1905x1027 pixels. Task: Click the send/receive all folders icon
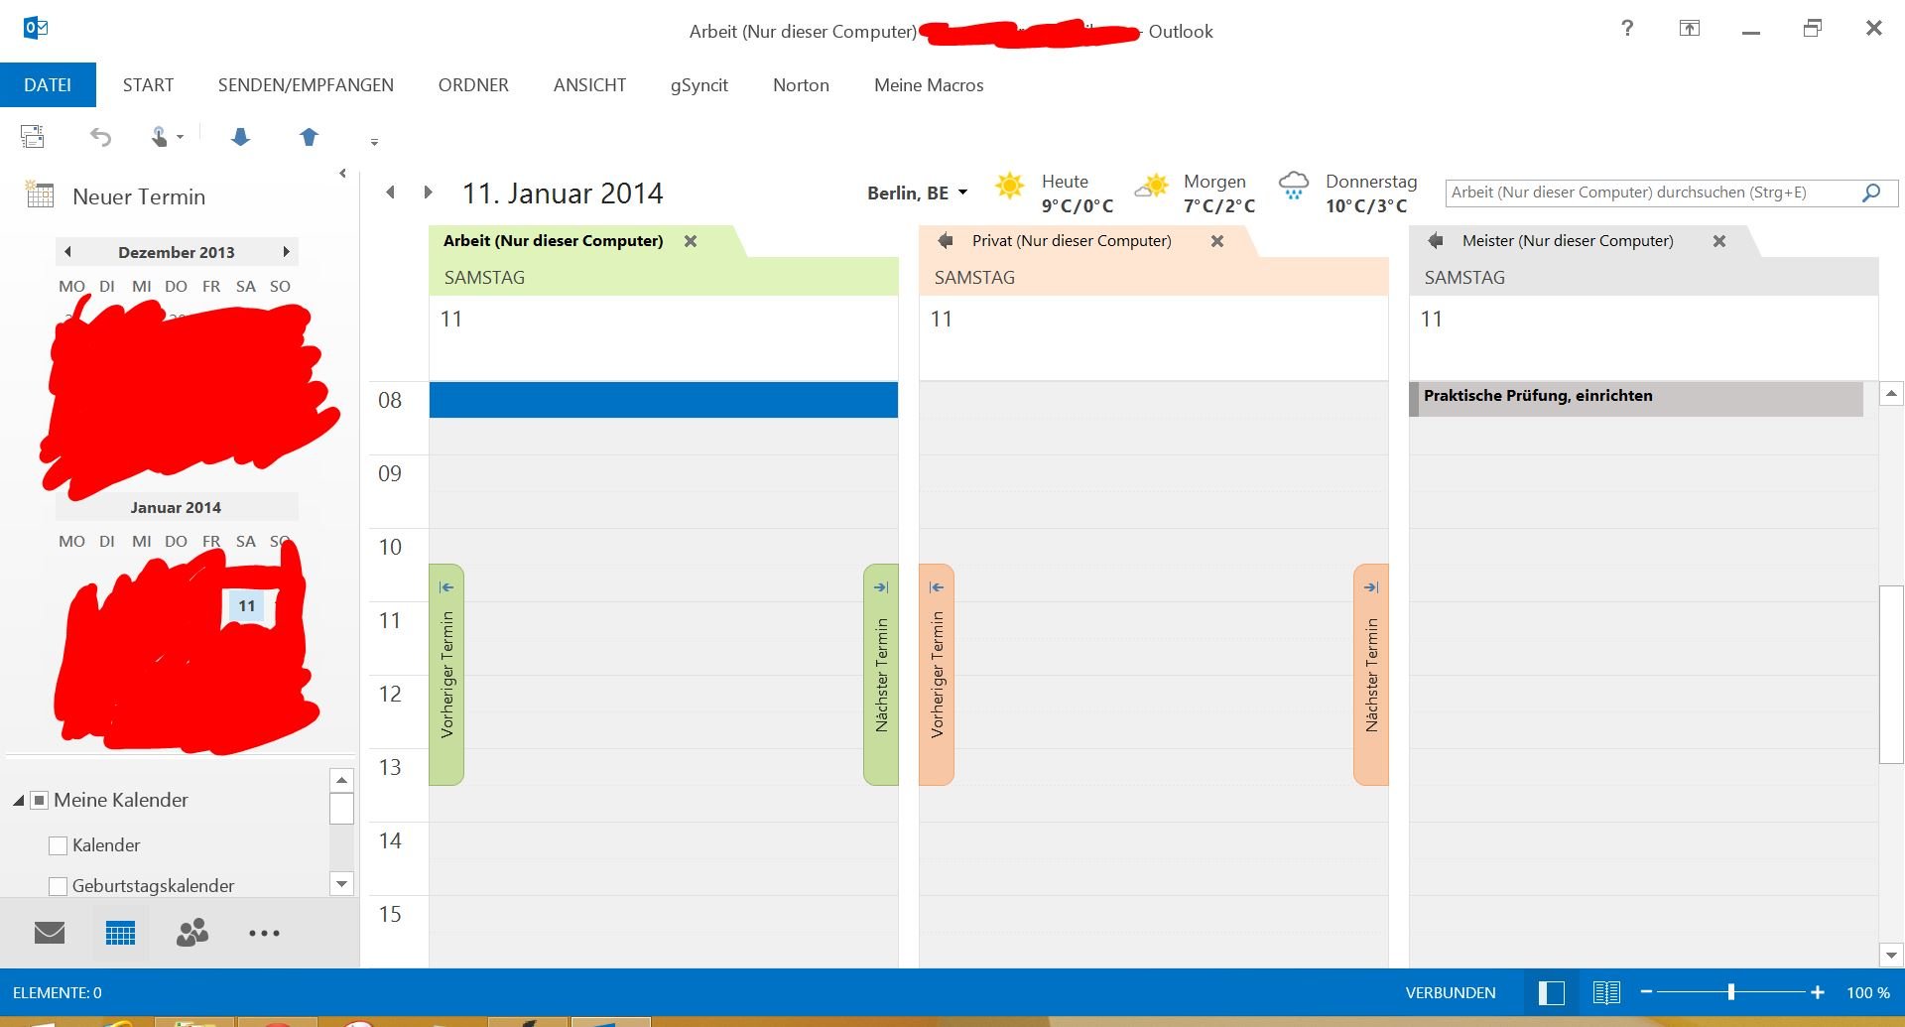click(33, 136)
